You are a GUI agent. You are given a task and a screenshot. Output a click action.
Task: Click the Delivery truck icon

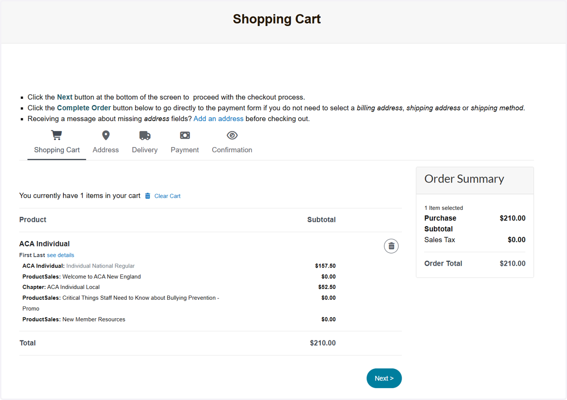point(145,136)
